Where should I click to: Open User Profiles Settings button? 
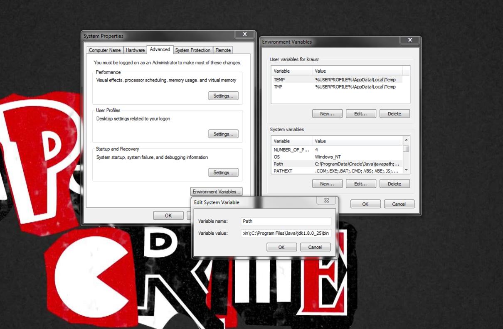223,134
